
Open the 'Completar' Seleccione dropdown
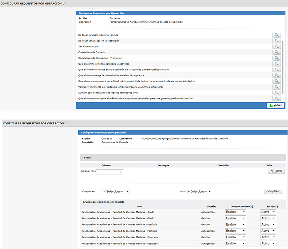tap(116, 191)
